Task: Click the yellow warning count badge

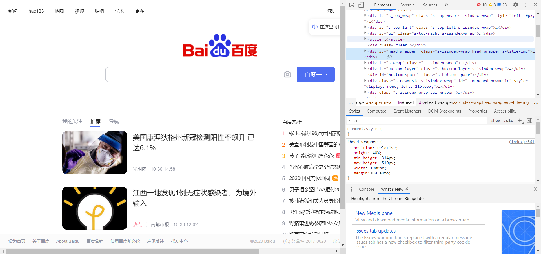Action: click(492, 5)
